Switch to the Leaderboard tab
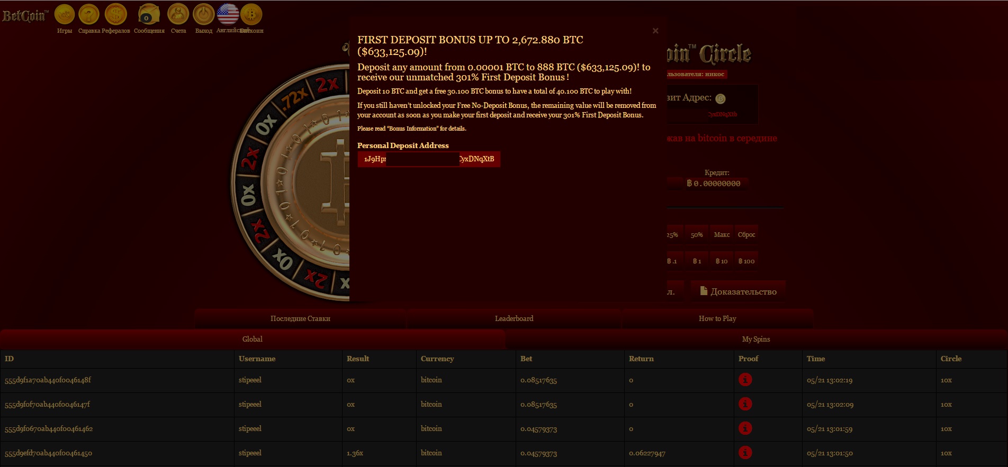This screenshot has height=467, width=1008. coord(514,318)
